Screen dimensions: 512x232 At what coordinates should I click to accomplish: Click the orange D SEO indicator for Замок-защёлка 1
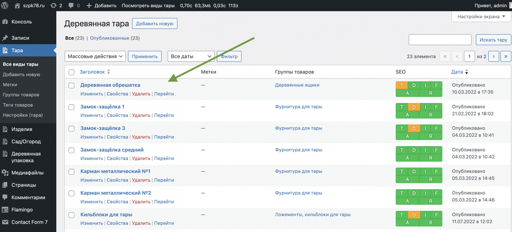[414, 107]
